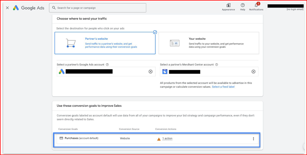Image resolution: width=307 pixels, height=155 pixels.
Task: Close the campaign setup with X
Action: click(7, 8)
